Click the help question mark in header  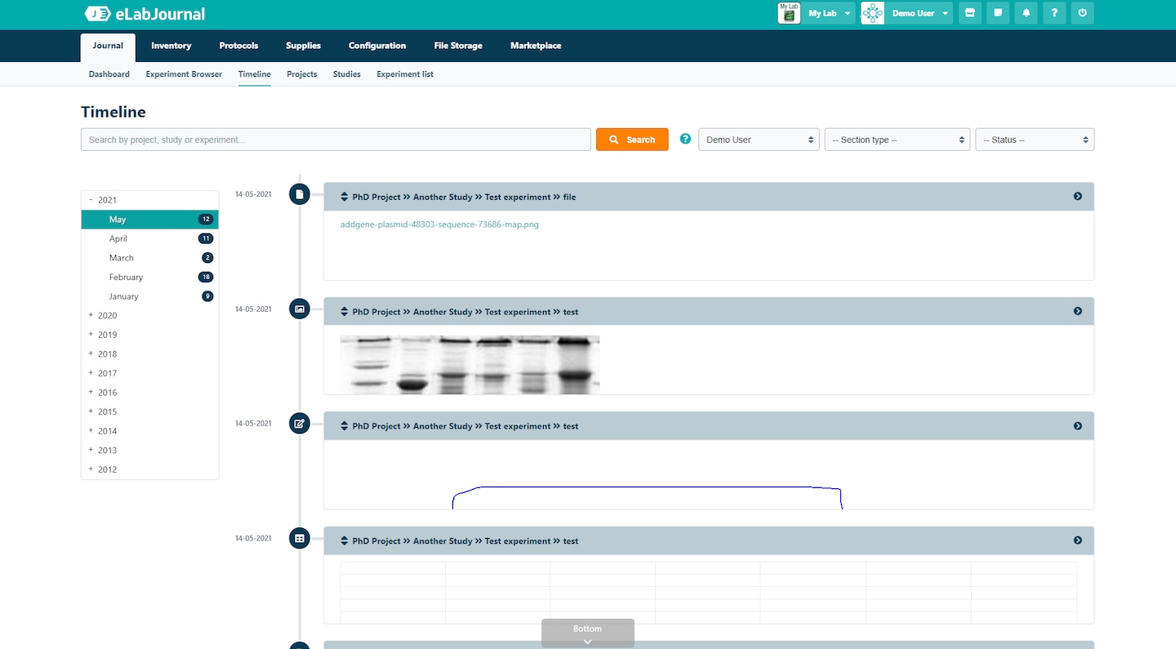pos(1054,13)
